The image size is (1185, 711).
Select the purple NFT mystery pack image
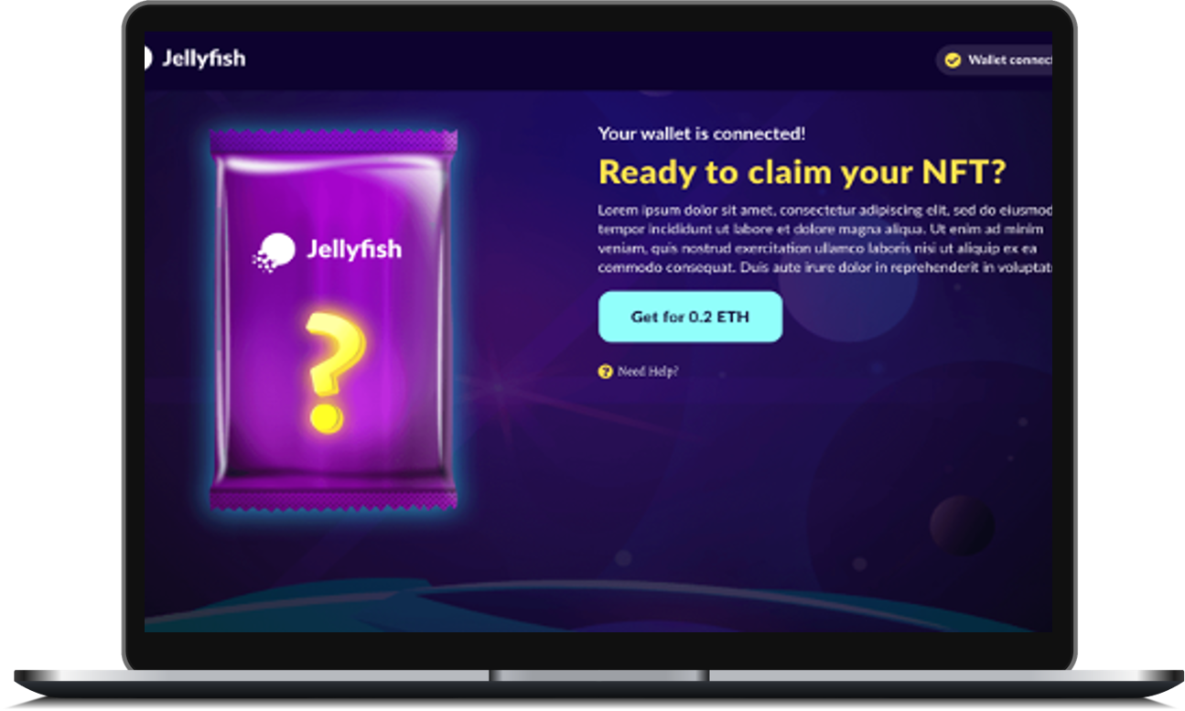(333, 319)
